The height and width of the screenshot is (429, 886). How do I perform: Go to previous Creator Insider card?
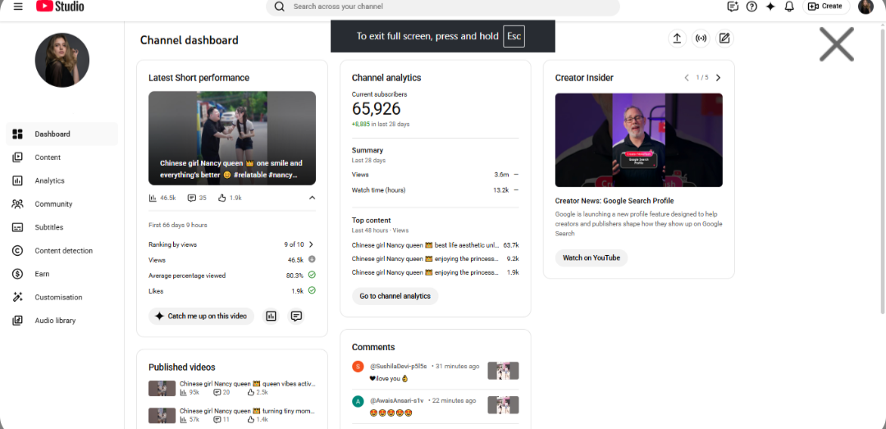[x=687, y=78]
